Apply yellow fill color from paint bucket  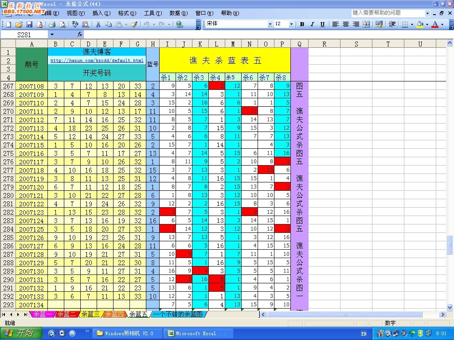point(420,24)
